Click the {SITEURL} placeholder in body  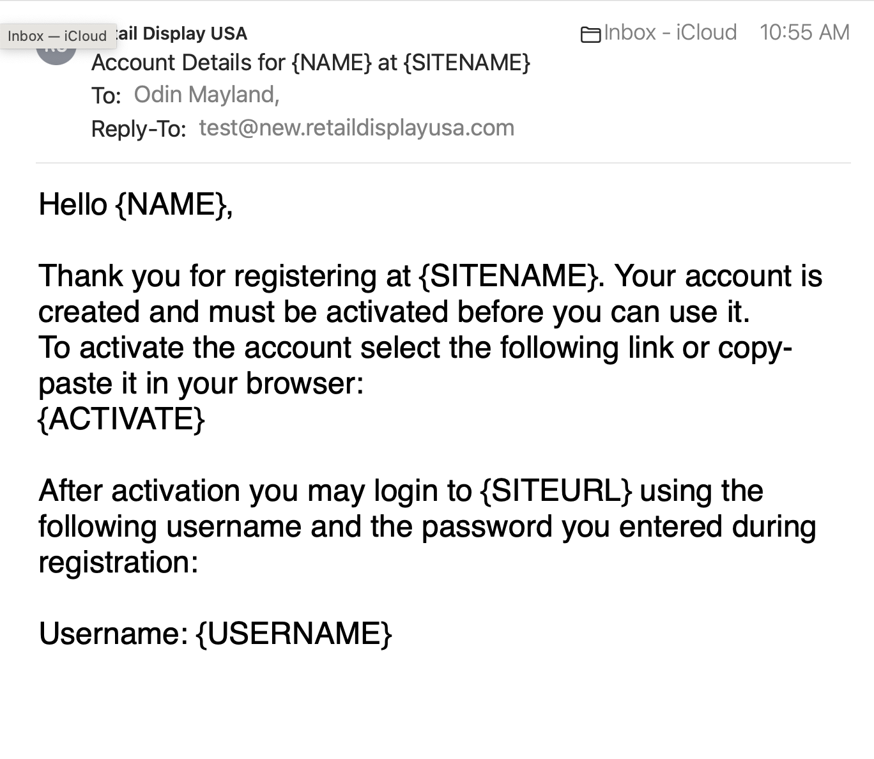click(556, 491)
